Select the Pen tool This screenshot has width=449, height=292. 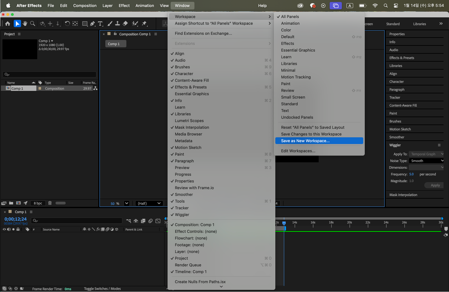coord(92,23)
